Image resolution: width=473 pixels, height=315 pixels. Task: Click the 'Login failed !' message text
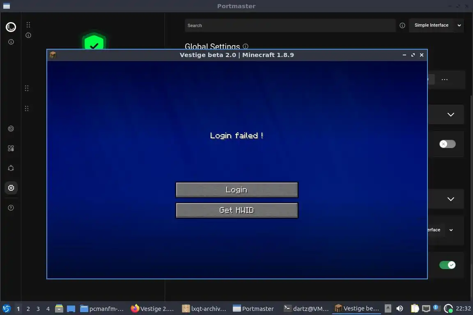(237, 136)
